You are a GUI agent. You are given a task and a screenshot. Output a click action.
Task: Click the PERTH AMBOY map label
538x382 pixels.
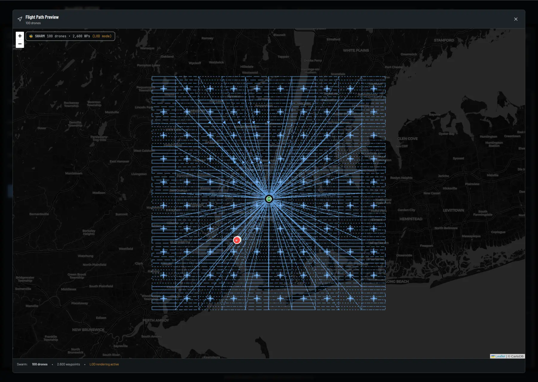pyautogui.click(x=156, y=320)
